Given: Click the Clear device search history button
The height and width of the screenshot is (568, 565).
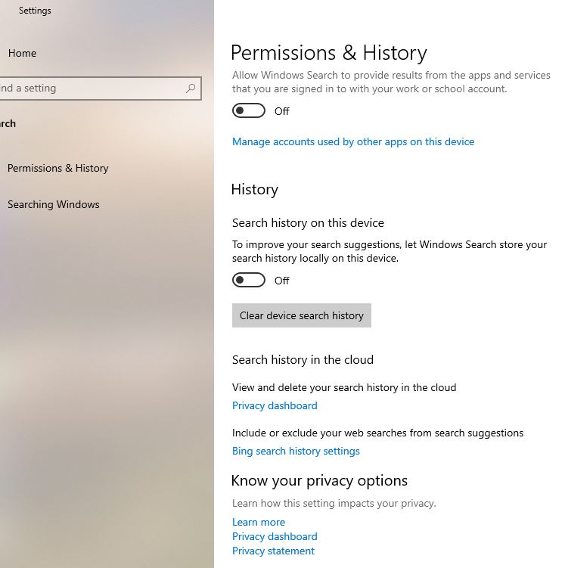Looking at the screenshot, I should click(x=301, y=315).
